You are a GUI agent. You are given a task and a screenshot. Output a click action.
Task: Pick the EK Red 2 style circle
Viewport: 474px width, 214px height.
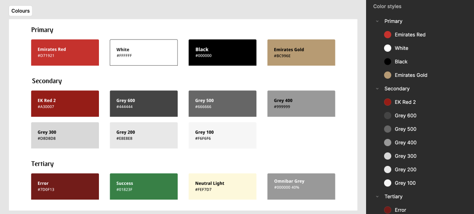click(388, 102)
